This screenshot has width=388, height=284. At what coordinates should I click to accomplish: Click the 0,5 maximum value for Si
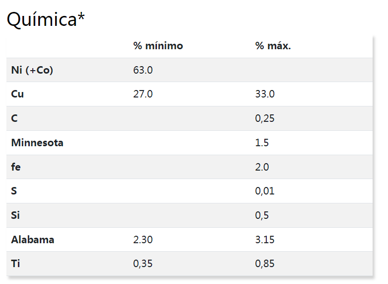coord(262,215)
